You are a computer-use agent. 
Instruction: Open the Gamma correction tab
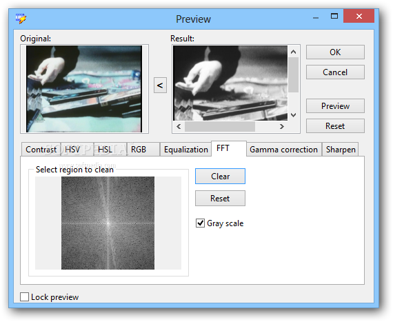(x=284, y=150)
